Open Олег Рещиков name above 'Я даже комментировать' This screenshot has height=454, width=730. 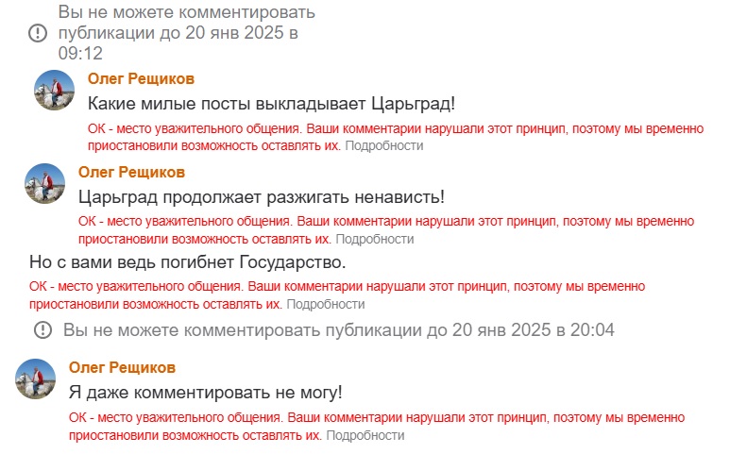click(123, 367)
